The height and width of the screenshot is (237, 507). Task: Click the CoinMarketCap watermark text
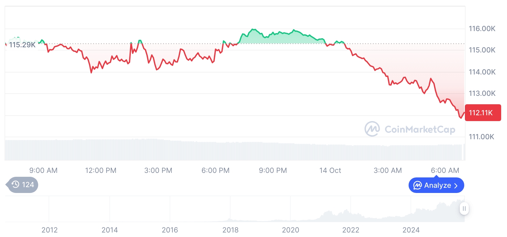pyautogui.click(x=420, y=130)
